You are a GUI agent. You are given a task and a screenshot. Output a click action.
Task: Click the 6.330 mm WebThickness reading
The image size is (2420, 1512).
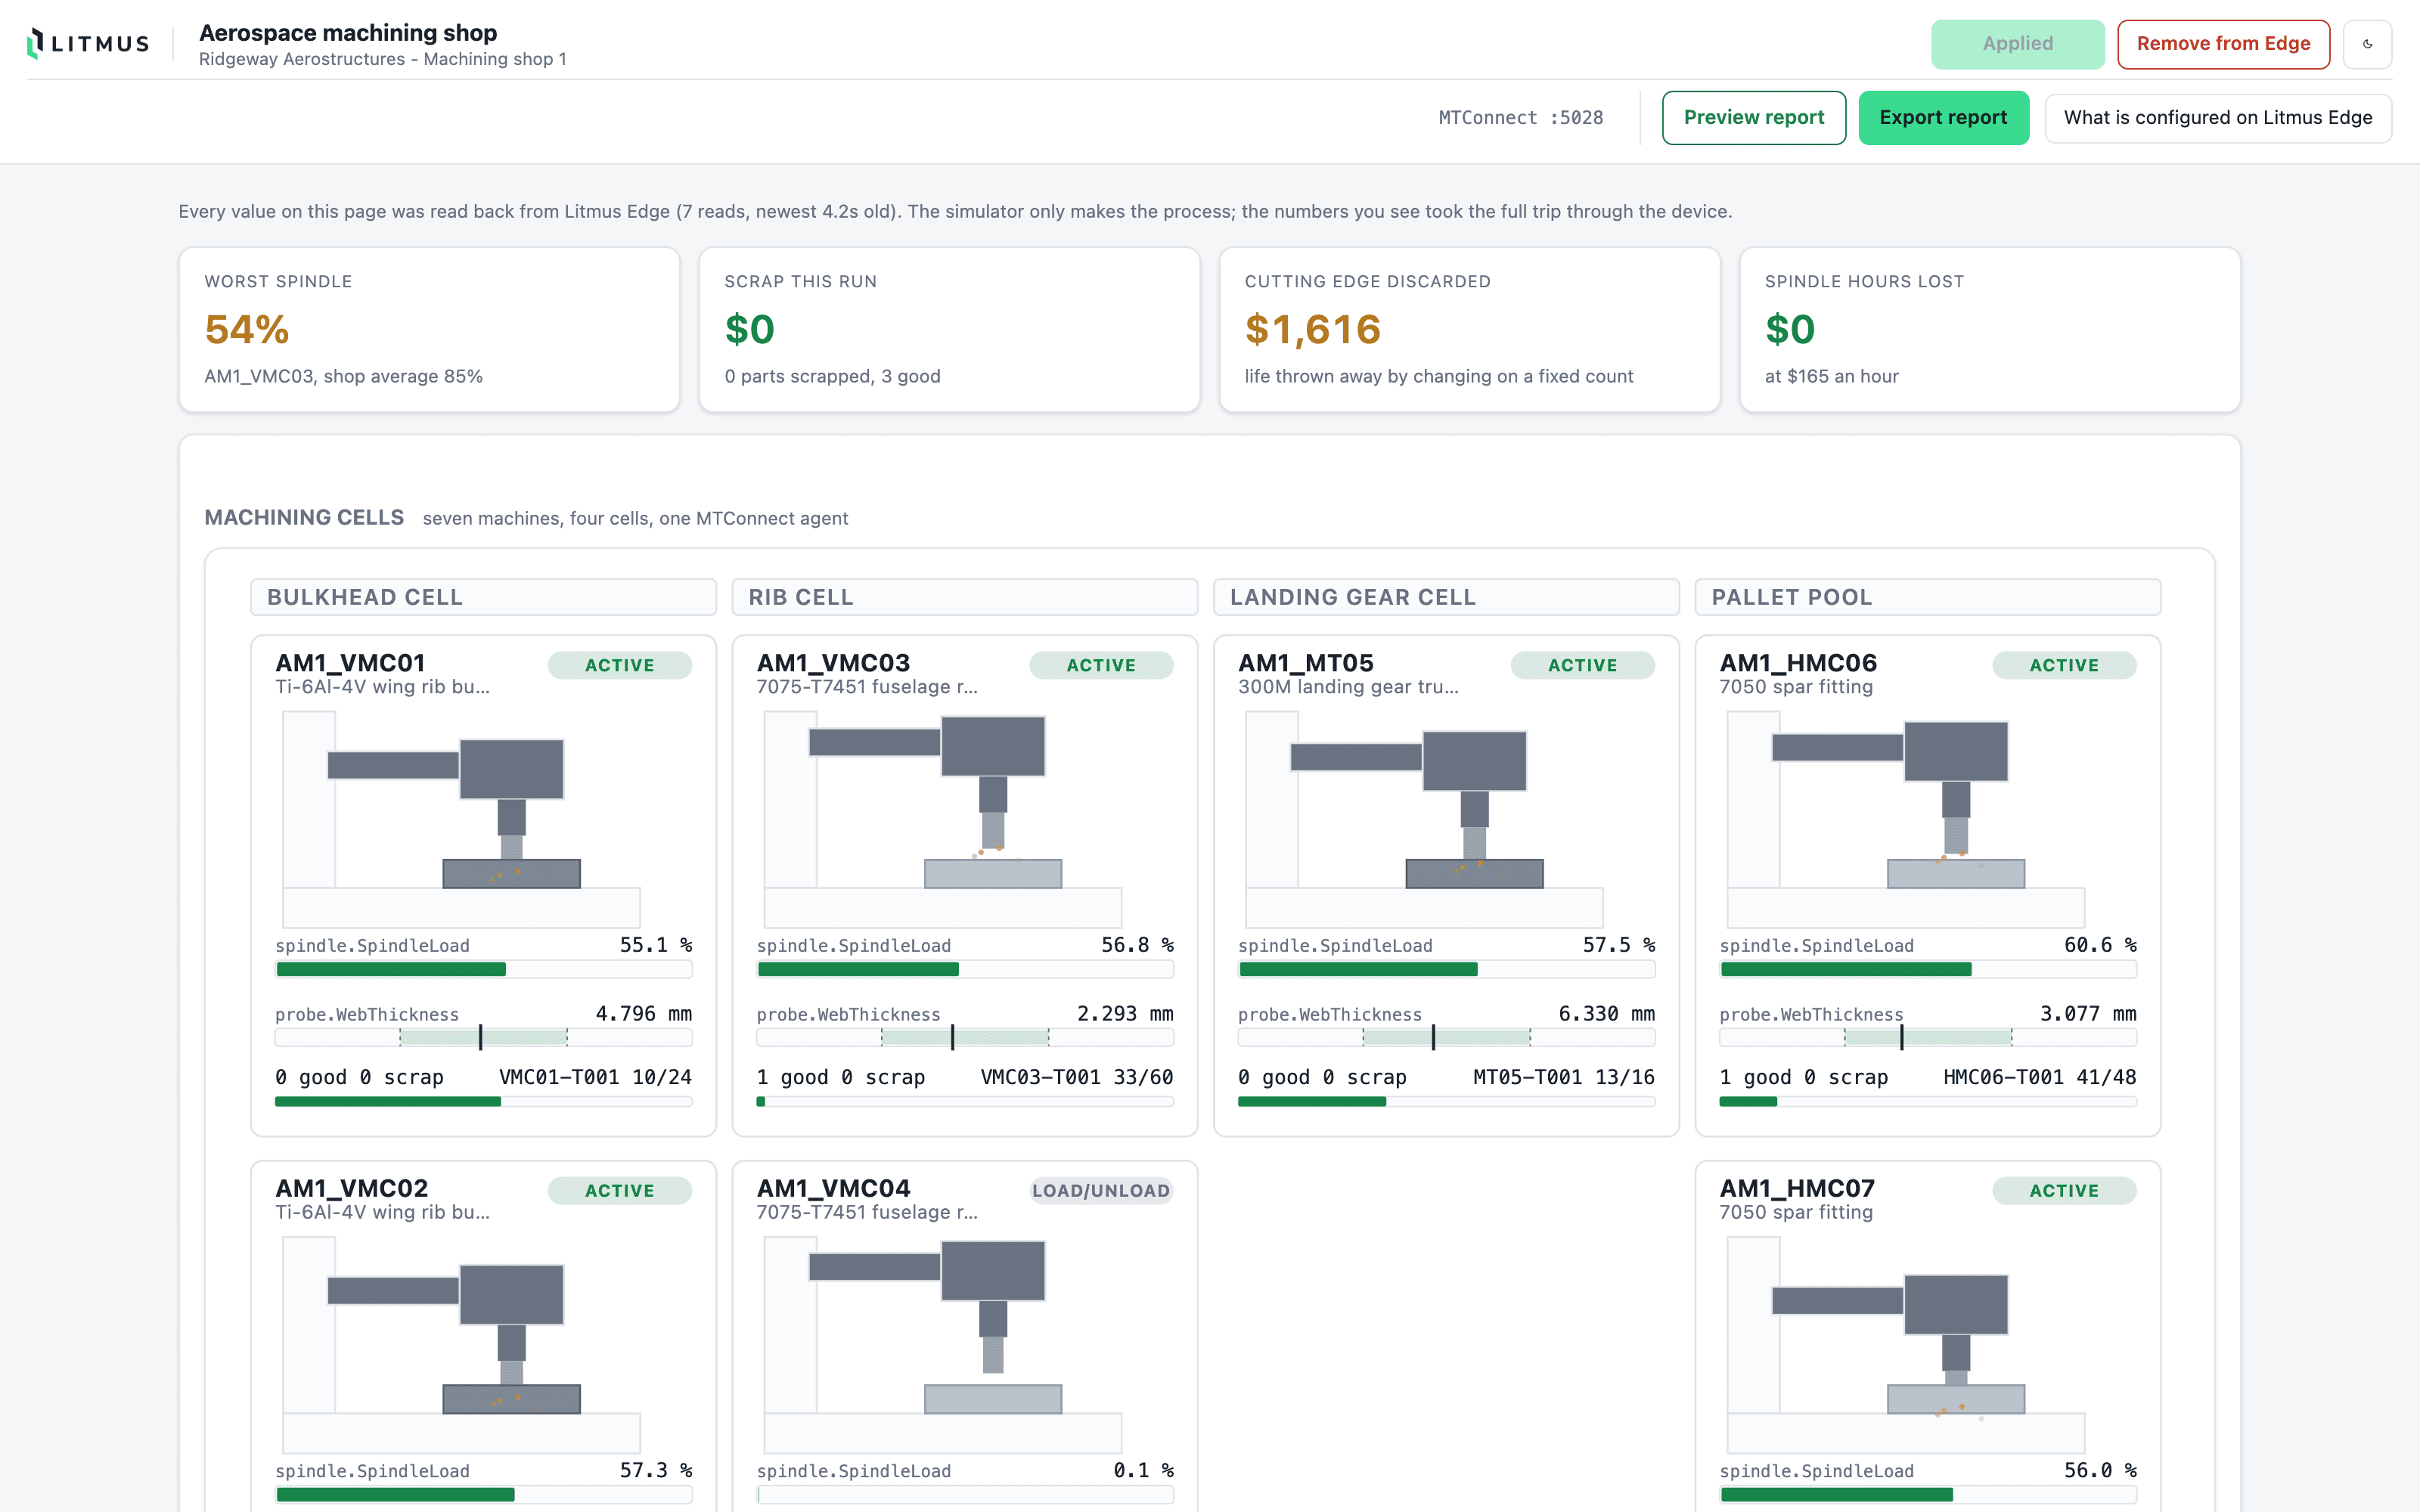[x=1607, y=1014]
